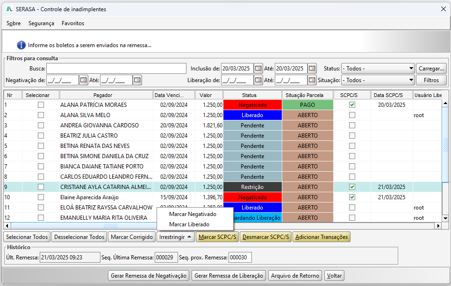Click Marcar SCPC/S button

pyautogui.click(x=217, y=237)
